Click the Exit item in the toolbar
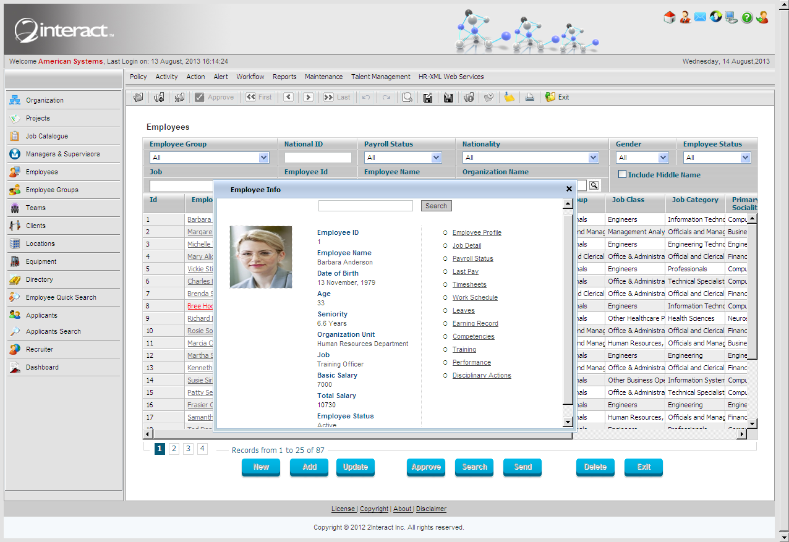The height and width of the screenshot is (542, 789). (x=557, y=97)
